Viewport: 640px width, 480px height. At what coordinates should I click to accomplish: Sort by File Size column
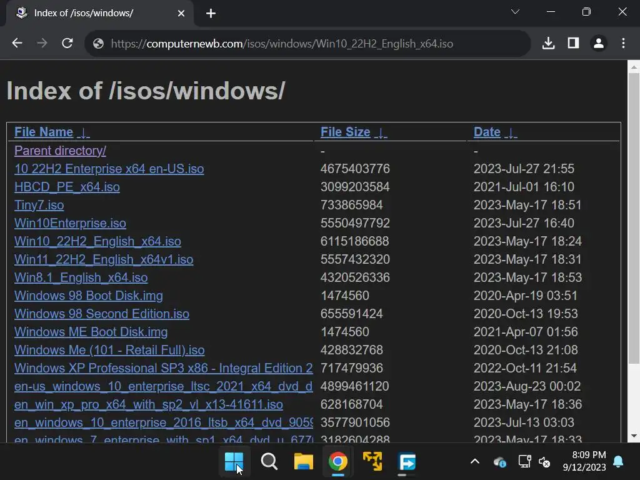(354, 132)
